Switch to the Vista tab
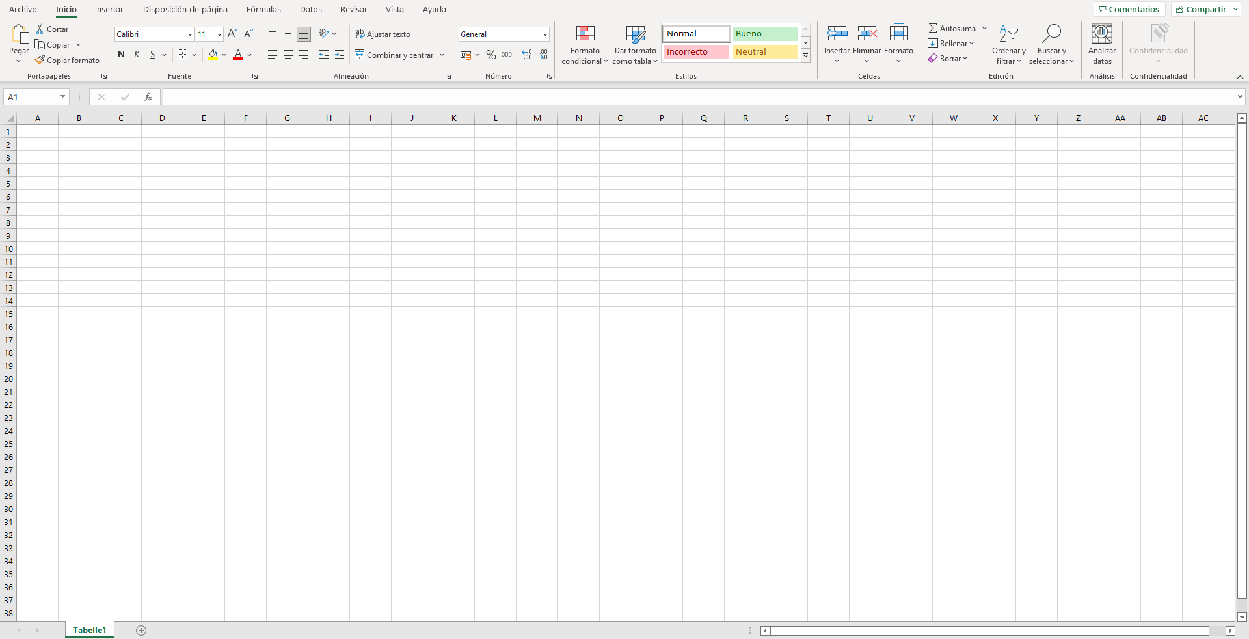This screenshot has height=639, width=1249. pos(394,9)
